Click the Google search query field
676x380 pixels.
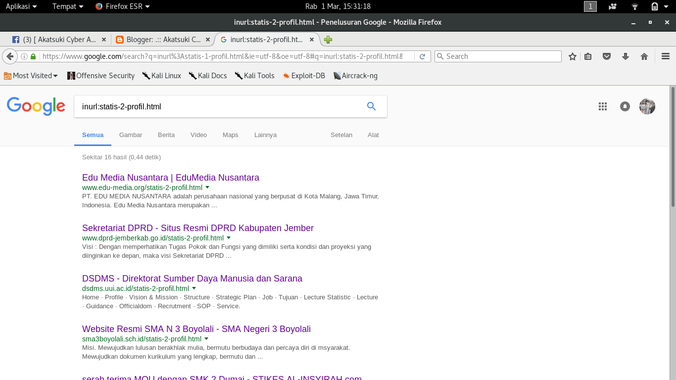(218, 106)
